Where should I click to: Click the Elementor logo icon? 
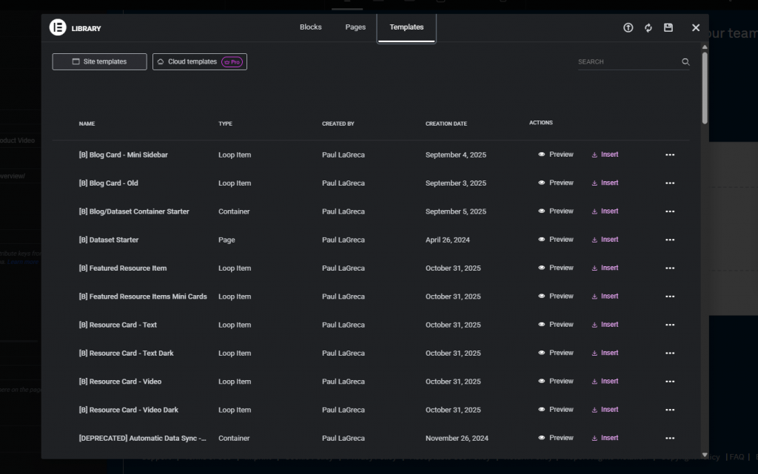[x=58, y=28]
